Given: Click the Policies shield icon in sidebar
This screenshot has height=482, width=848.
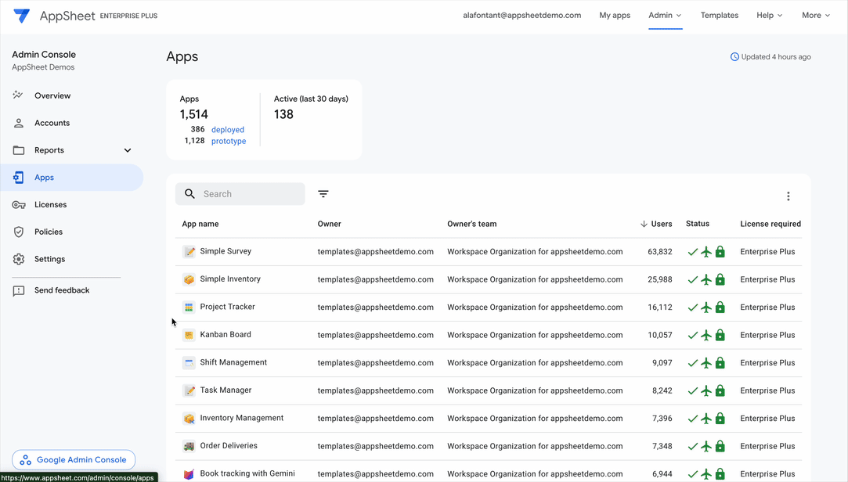Looking at the screenshot, I should (19, 232).
